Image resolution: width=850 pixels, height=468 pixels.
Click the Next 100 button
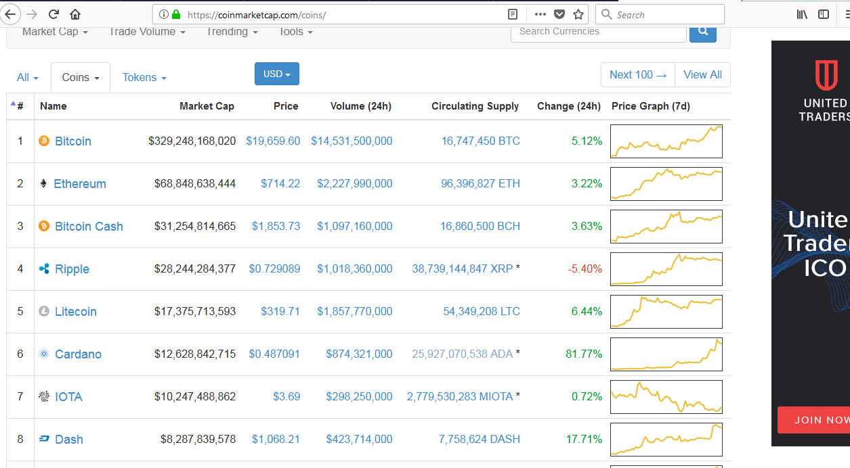click(638, 75)
